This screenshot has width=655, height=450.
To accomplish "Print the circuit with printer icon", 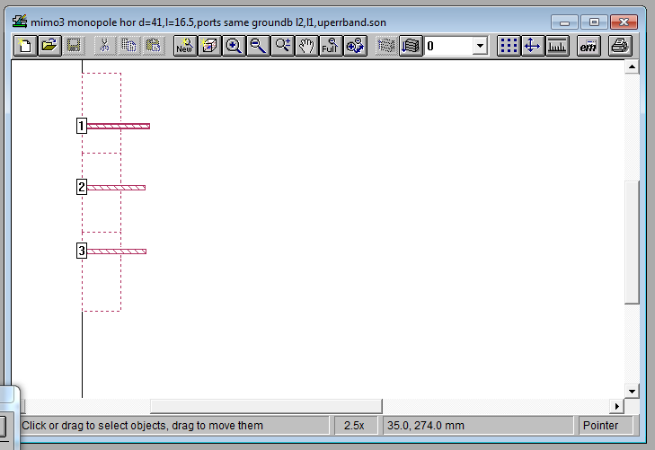I will pyautogui.click(x=619, y=46).
